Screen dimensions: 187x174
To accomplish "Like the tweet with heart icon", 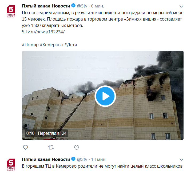I will (x=77, y=148).
